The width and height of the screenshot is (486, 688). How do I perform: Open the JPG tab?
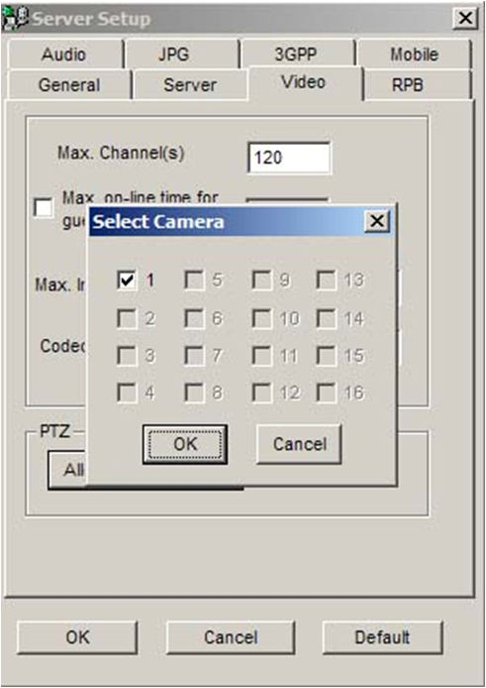pos(174,54)
